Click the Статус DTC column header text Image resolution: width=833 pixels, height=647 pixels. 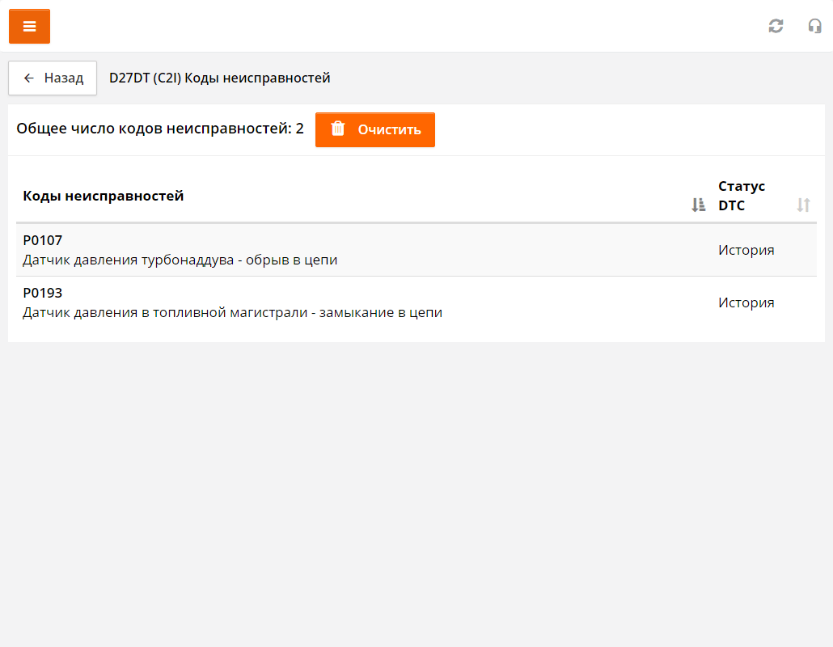(x=741, y=196)
